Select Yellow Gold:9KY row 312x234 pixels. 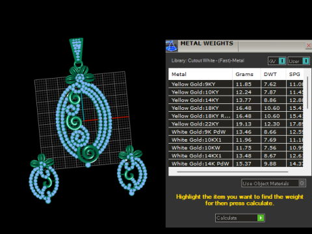click(236, 84)
